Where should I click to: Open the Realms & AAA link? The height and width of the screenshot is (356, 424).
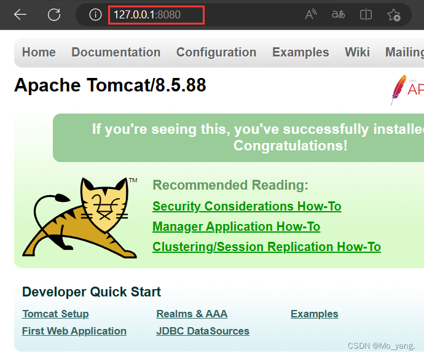(x=192, y=314)
